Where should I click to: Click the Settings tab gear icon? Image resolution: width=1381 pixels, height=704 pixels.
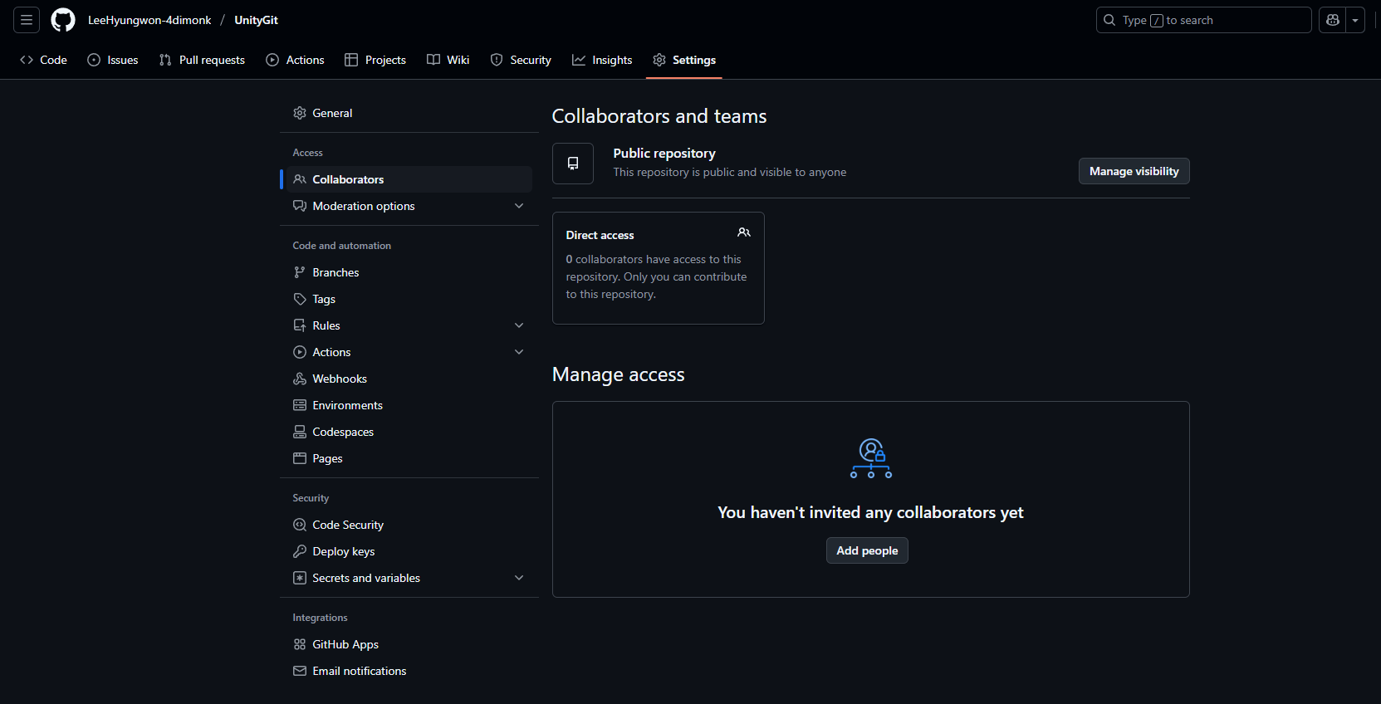click(x=659, y=60)
